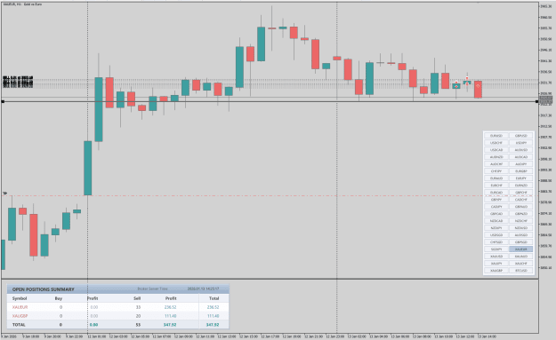Image resolution: width=556 pixels, height=340 pixels.
Task: Choose GBPNZD in the symbol panel
Action: 520,213
